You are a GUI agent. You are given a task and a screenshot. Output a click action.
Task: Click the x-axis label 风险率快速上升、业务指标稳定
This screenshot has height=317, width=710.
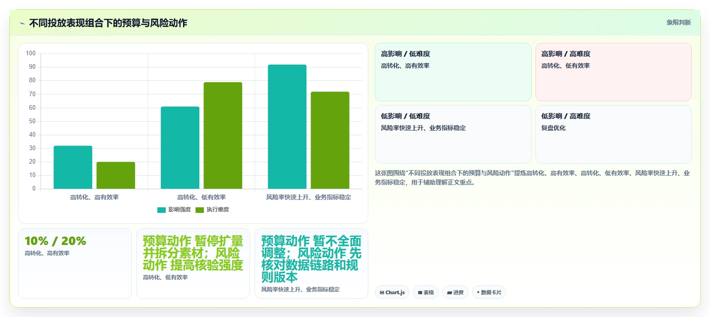point(309,197)
